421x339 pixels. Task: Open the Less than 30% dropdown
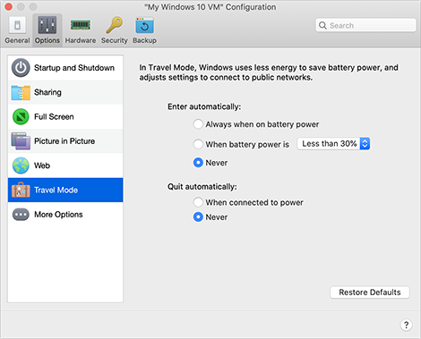click(333, 144)
